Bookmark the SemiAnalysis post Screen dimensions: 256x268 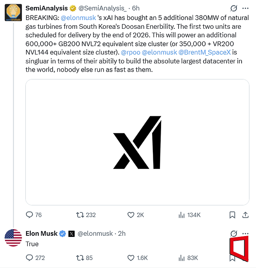point(232,215)
